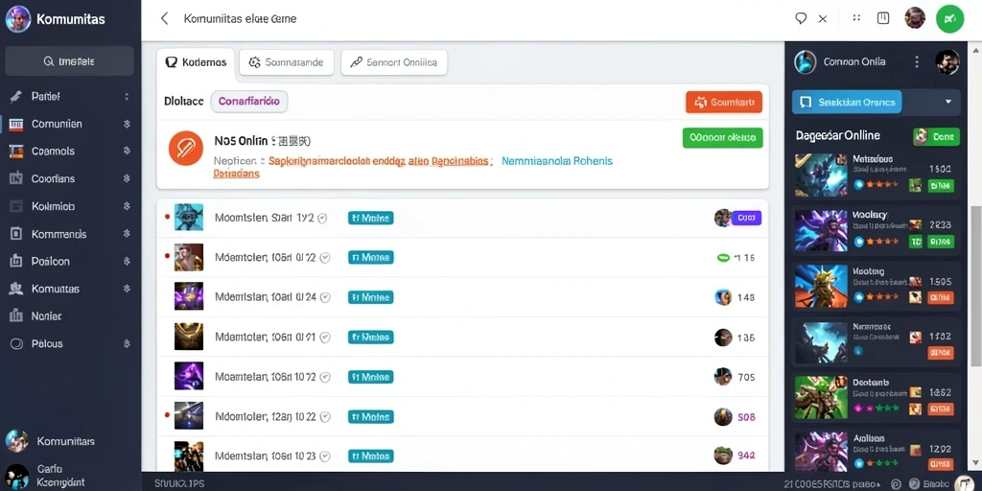Click the green Done button in the right panel

point(936,136)
